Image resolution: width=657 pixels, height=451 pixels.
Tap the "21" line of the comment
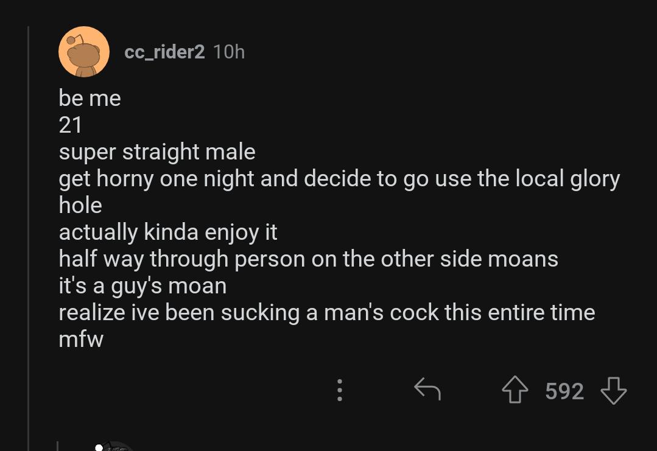click(71, 125)
